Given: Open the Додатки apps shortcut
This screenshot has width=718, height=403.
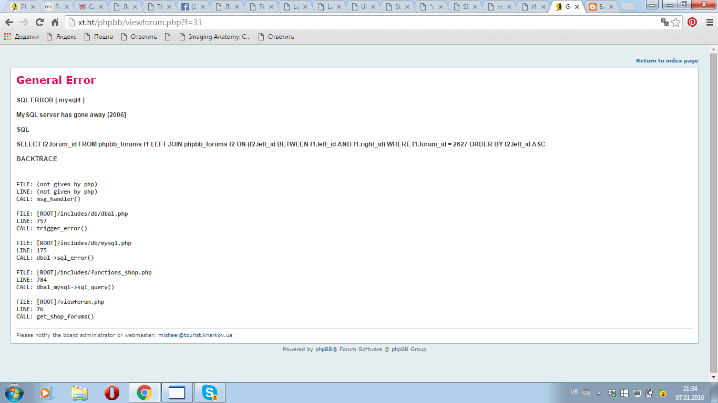Looking at the screenshot, I should (x=22, y=37).
